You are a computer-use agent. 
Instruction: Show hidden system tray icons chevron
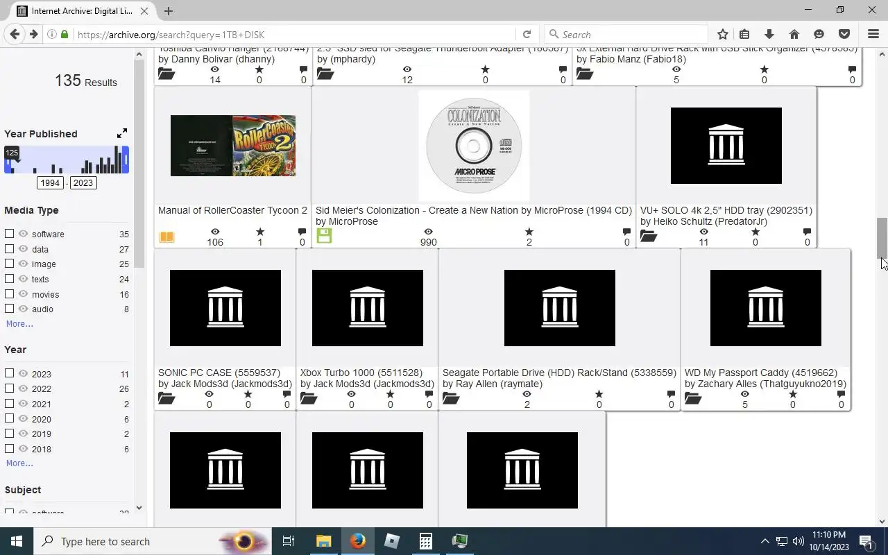765,541
